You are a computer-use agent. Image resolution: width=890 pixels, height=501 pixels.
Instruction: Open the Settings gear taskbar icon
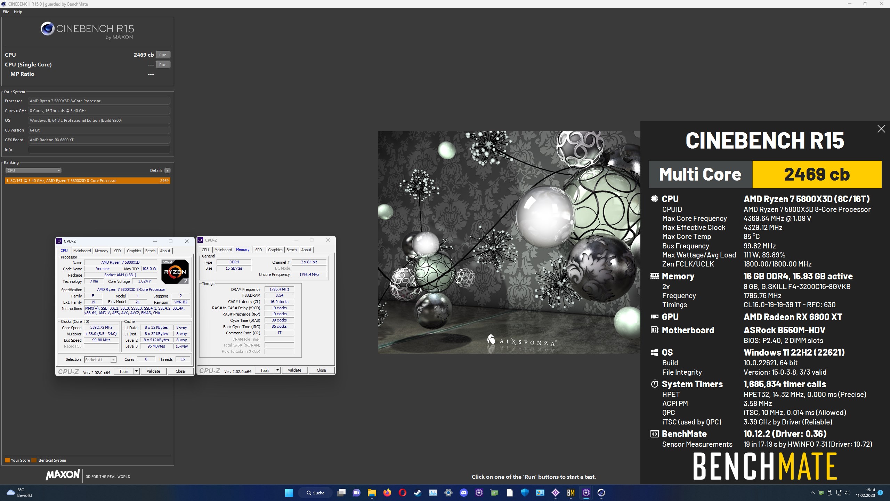click(x=448, y=493)
